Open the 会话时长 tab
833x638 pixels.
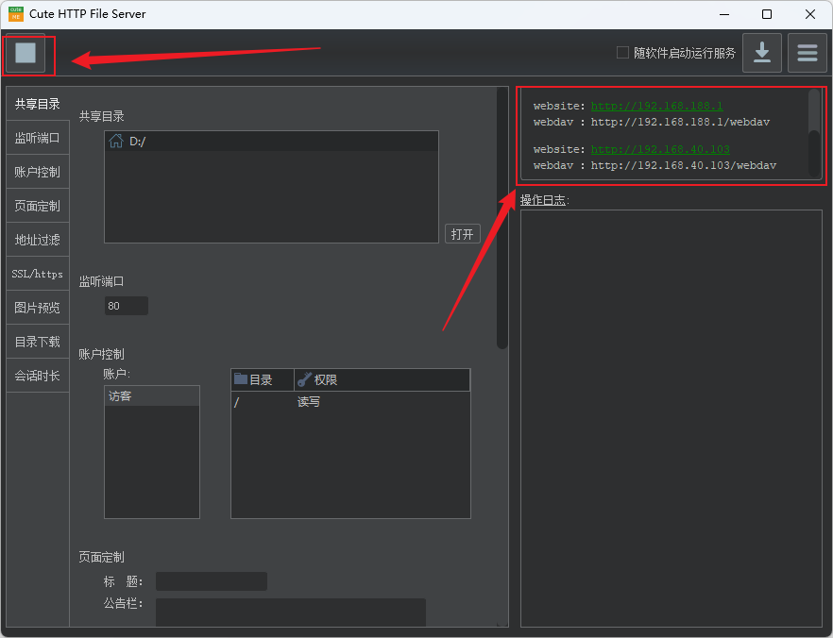(x=38, y=376)
